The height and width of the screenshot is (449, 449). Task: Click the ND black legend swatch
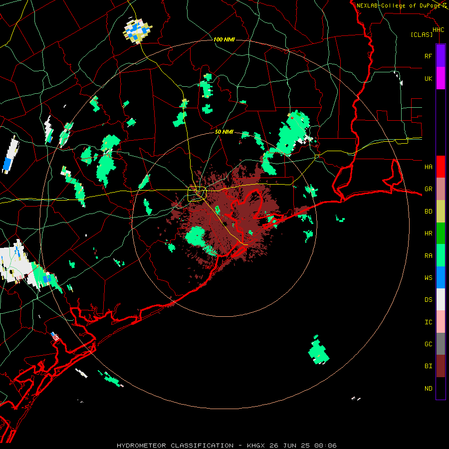(441, 388)
